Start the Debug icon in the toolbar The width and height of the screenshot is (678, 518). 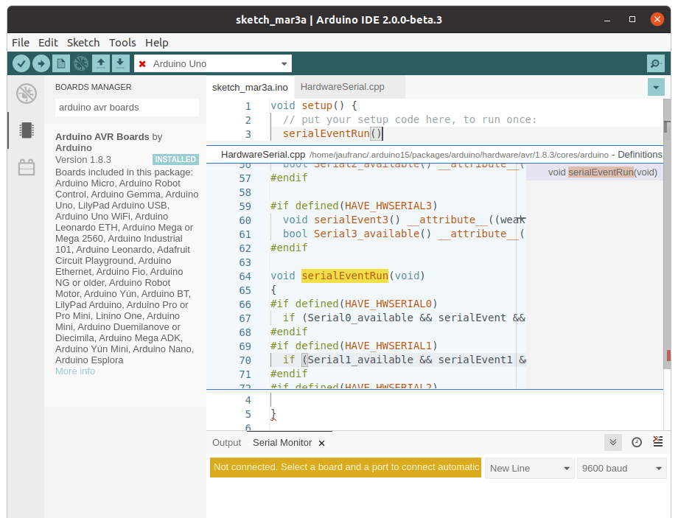[x=81, y=63]
